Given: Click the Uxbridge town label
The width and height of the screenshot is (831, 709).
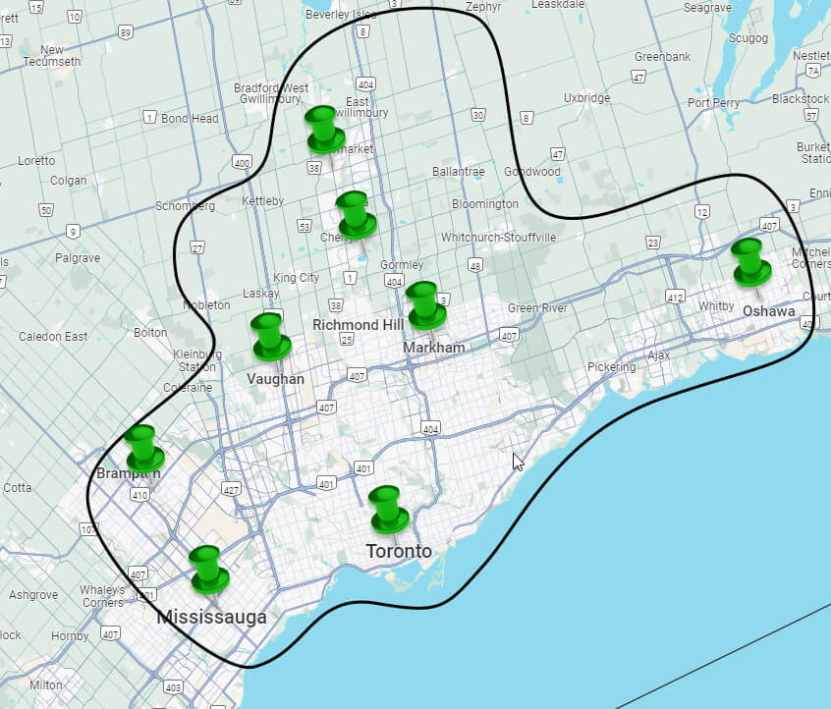Looking at the screenshot, I should click(x=586, y=97).
